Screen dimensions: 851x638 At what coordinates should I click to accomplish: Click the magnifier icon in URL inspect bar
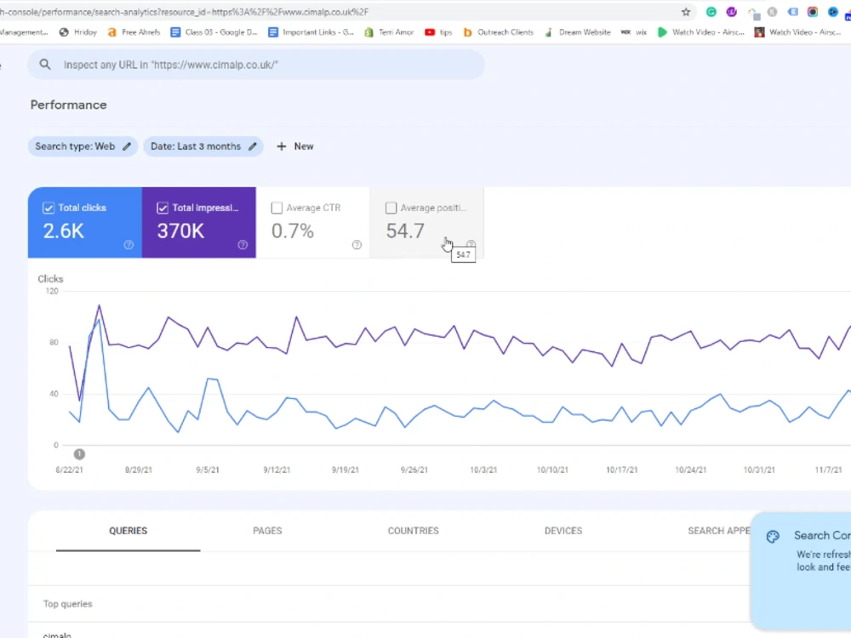(45, 65)
